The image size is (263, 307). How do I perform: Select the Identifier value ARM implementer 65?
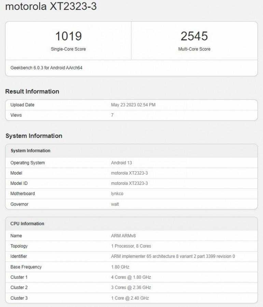[173, 256]
